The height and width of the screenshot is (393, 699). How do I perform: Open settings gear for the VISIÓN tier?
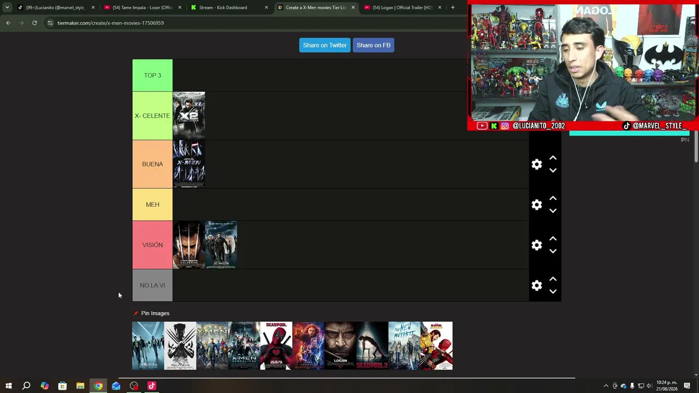click(537, 245)
